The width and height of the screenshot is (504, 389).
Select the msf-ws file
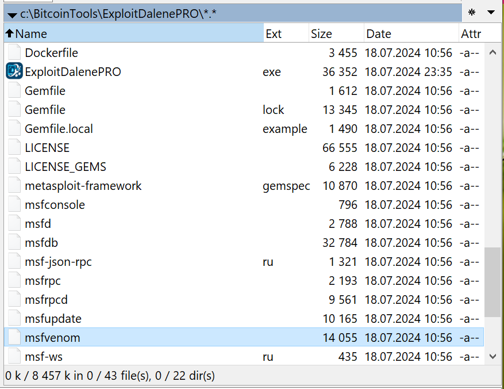(x=44, y=357)
